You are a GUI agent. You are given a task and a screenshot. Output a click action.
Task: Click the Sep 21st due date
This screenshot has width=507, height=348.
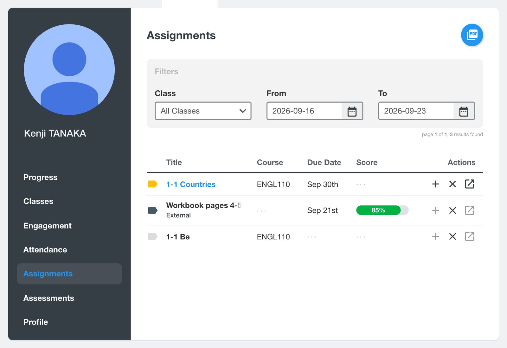point(323,210)
